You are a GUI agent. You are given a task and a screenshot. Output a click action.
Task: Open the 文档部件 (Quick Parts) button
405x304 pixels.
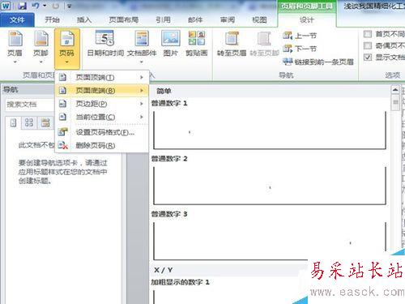pyautogui.click(x=142, y=46)
